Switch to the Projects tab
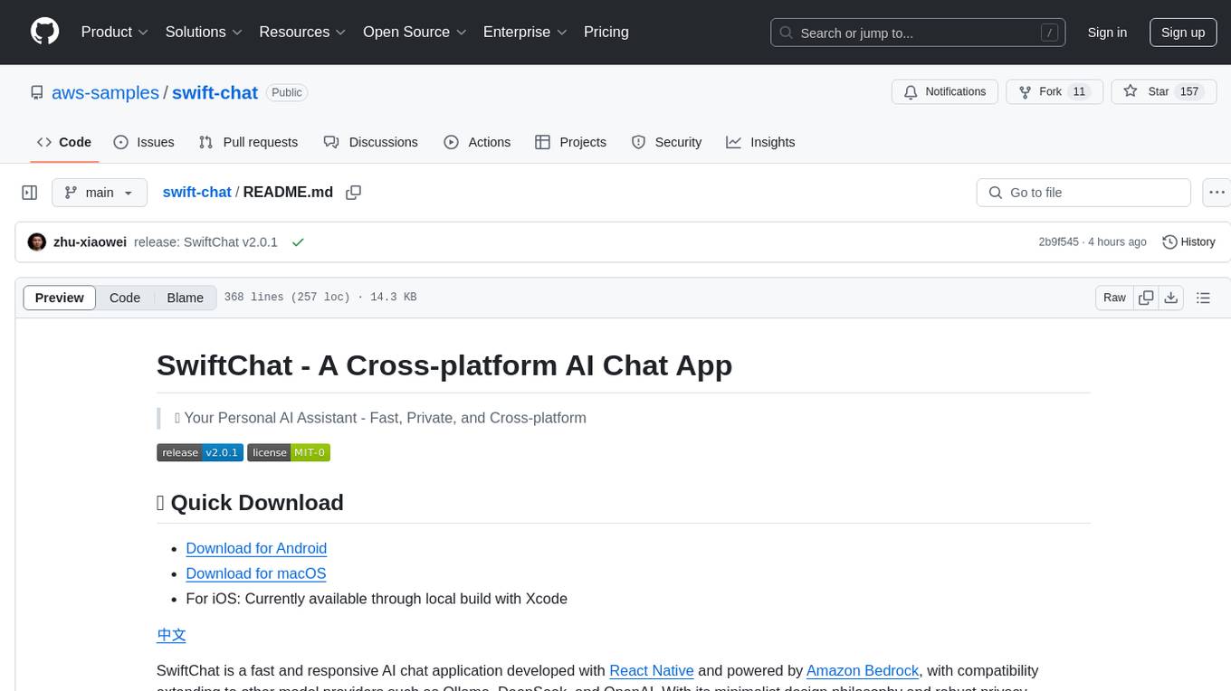Image resolution: width=1231 pixels, height=691 pixels. 570,142
